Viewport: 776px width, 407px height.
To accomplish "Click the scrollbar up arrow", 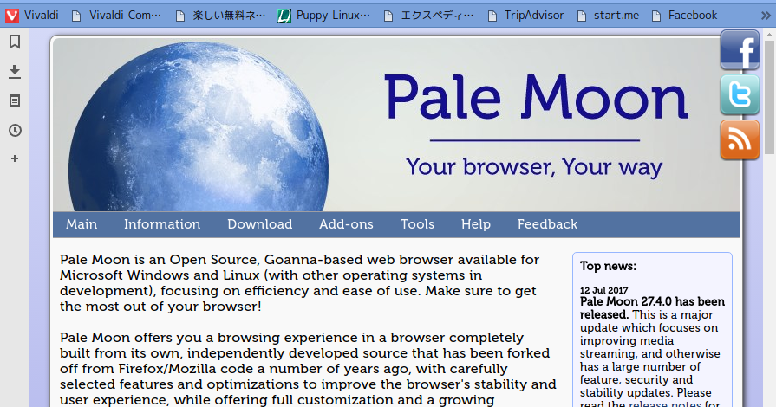I will pos(769,36).
